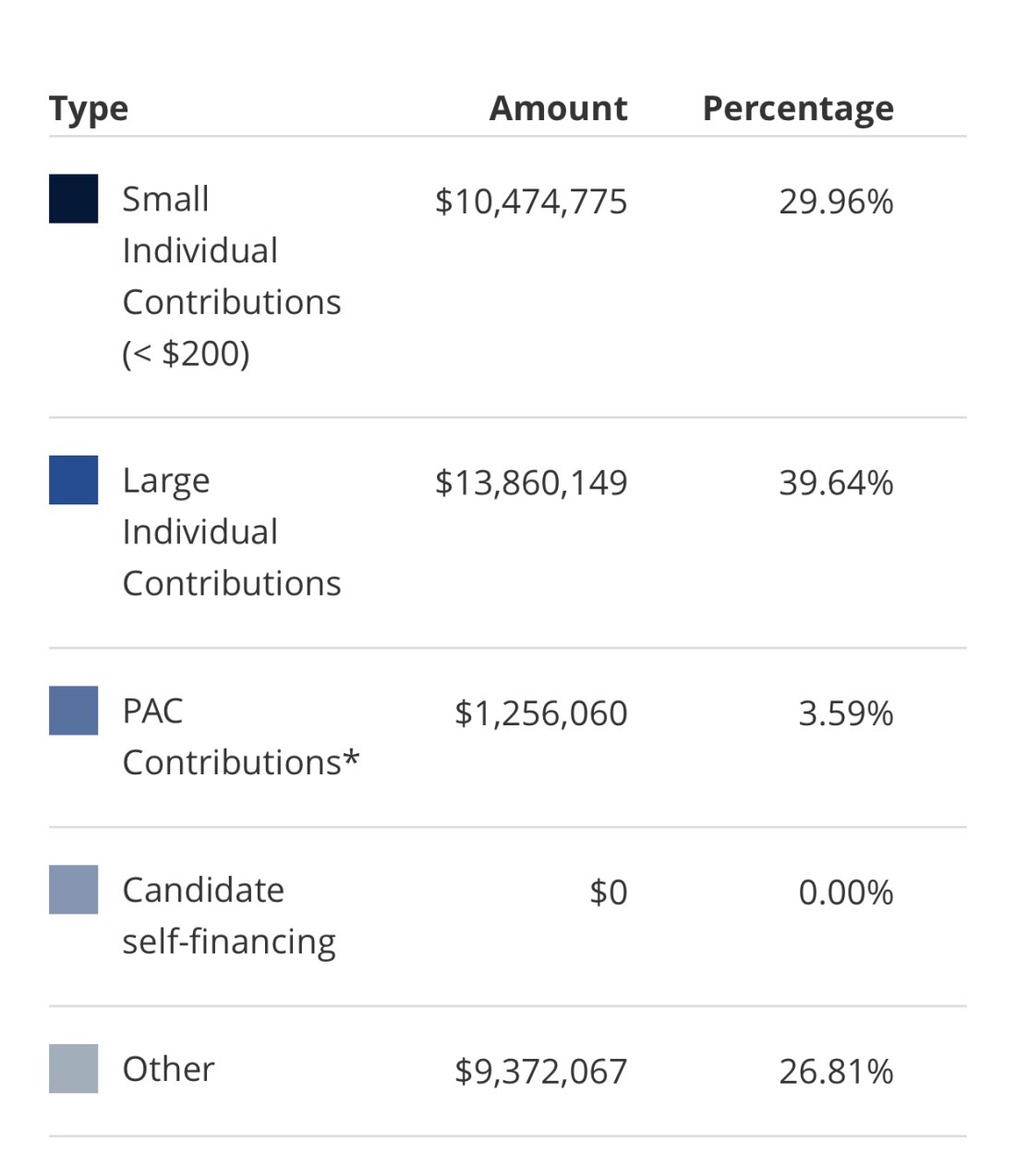Screen dimensions: 1016x1166
Task: Click the PAC Contributions color swatch
Action: pos(73,711)
